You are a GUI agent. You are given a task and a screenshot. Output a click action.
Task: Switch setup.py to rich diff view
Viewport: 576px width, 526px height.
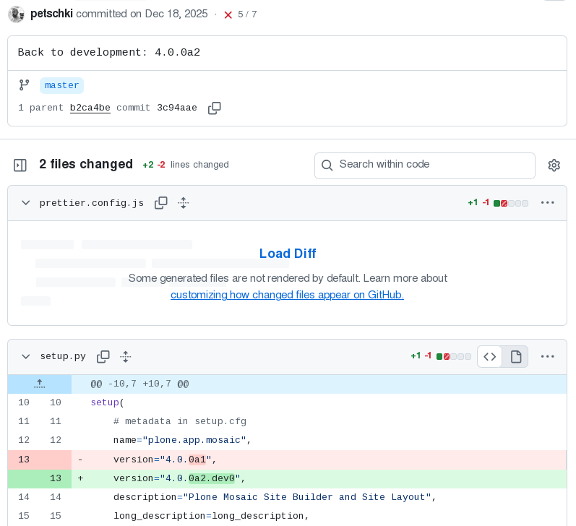tap(516, 356)
